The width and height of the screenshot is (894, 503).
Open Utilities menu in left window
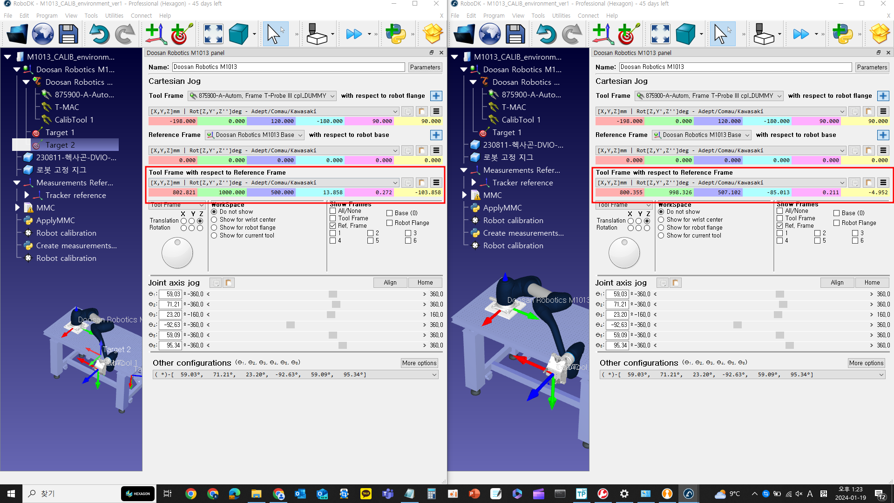(114, 15)
